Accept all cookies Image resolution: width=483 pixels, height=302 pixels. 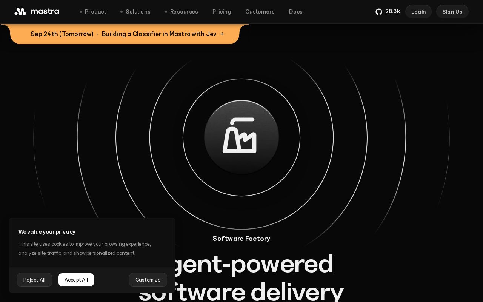(76, 280)
